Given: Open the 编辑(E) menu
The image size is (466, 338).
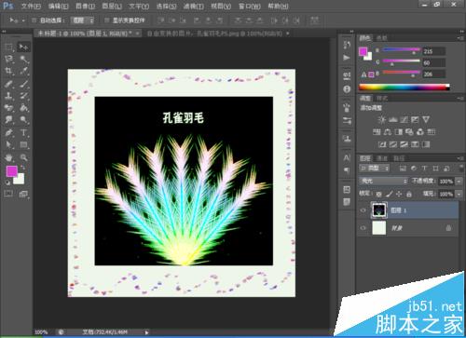Looking at the screenshot, I should pyautogui.click(x=59, y=6).
